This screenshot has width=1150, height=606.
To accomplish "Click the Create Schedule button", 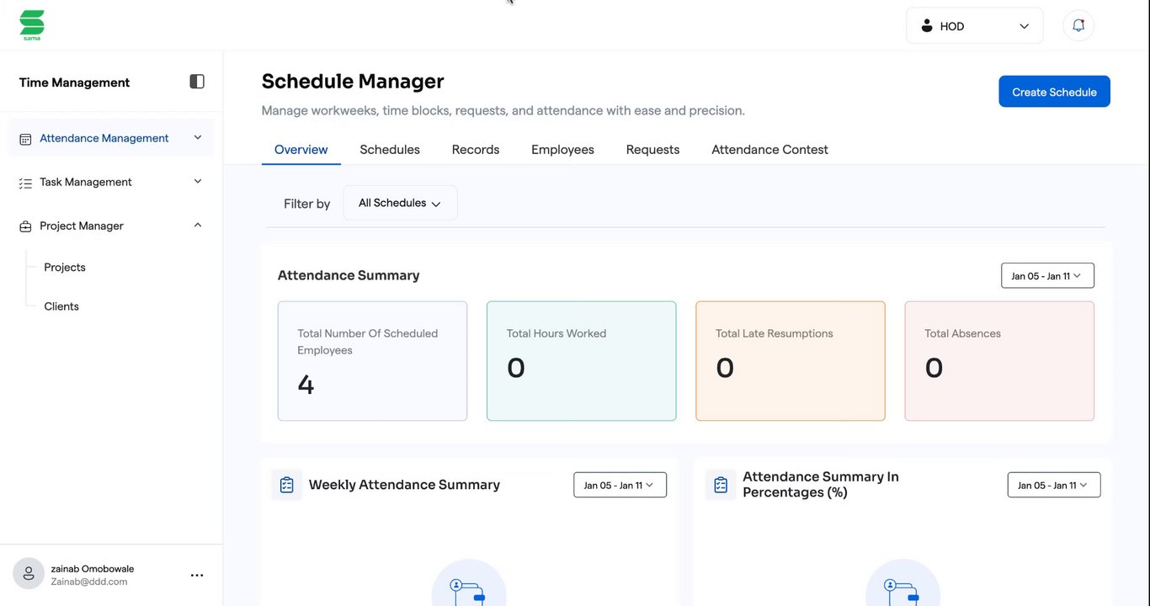I will (x=1054, y=92).
